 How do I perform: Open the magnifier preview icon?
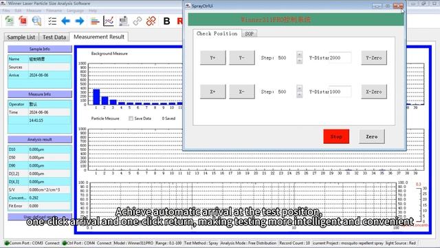click(x=36, y=21)
